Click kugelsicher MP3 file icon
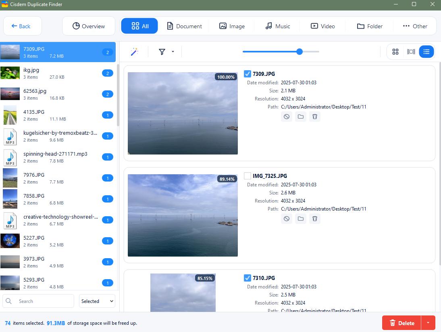The height and width of the screenshot is (332, 441). (10, 136)
